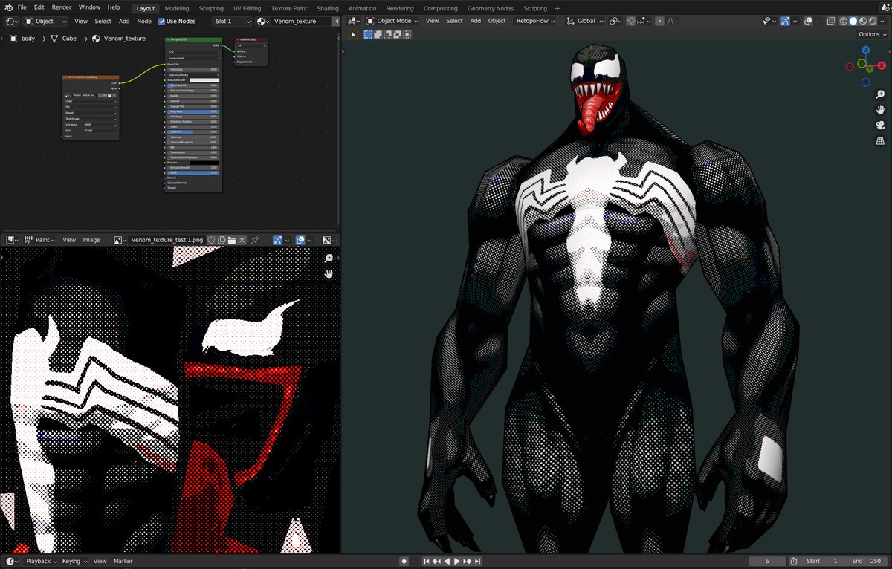The image size is (892, 569).
Task: Open the Color Space sRGB dropdown
Action: tap(100, 124)
